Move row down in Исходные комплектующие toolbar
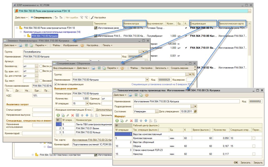The height and width of the screenshot is (167, 268). click(x=86, y=115)
